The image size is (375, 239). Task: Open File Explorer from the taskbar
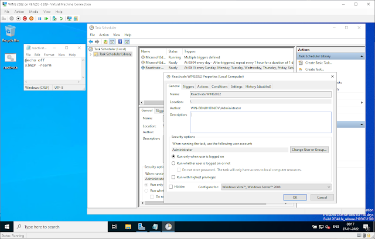pos(128,227)
